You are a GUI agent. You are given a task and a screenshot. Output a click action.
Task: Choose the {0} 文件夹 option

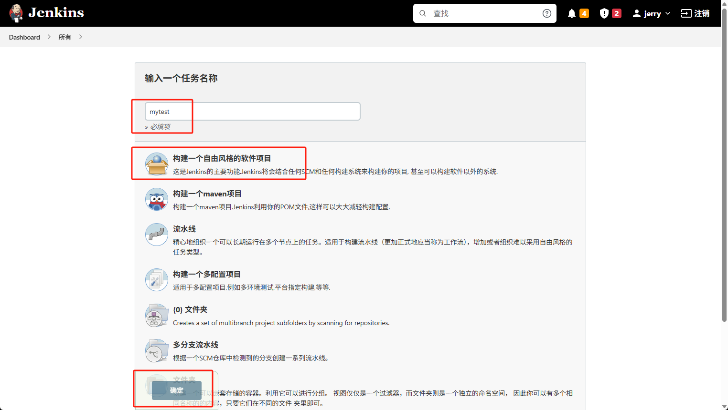190,309
